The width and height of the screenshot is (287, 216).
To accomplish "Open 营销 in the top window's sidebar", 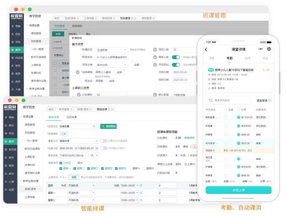I will pyautogui.click(x=17, y=26).
